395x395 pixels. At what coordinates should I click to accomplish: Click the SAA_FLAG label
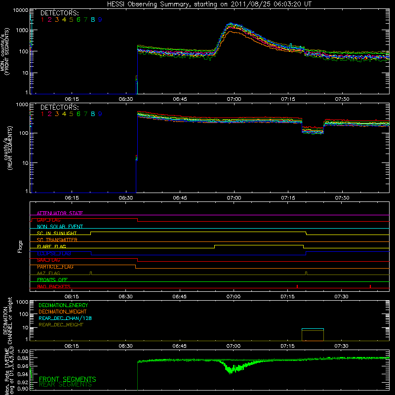tap(48, 260)
